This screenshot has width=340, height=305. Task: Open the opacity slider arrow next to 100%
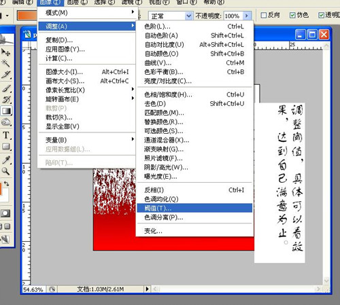pos(247,16)
